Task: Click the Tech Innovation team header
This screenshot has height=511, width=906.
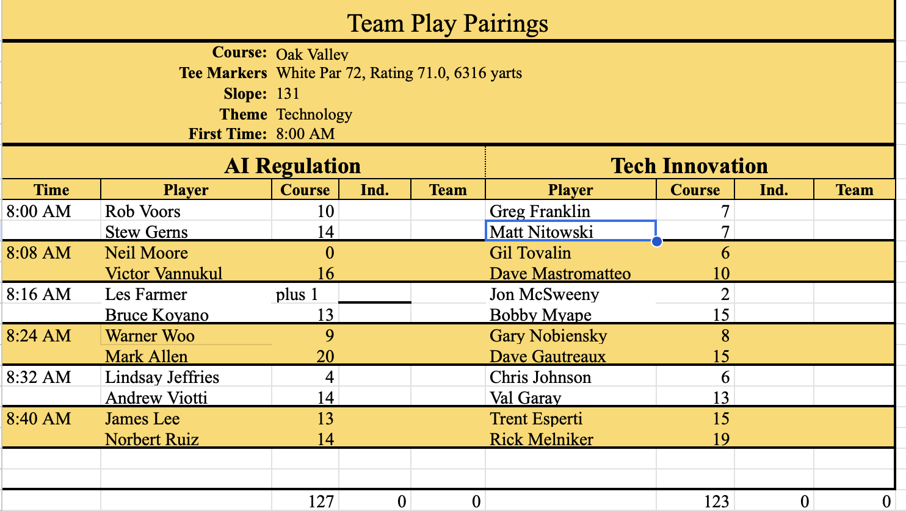Action: pos(689,166)
